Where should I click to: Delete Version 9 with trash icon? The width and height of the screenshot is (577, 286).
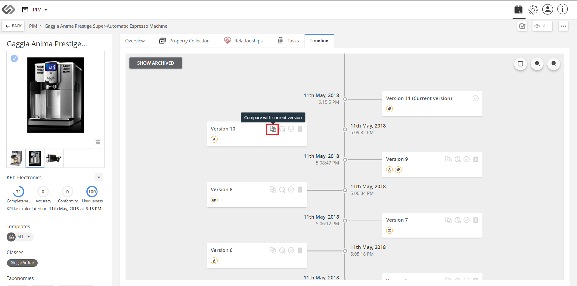click(x=476, y=159)
